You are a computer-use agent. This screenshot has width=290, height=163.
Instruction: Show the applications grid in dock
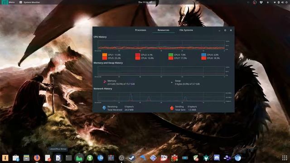point(285,158)
